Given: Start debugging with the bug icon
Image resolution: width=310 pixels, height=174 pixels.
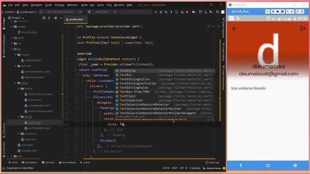Looking at the screenshot, I should tap(161, 12).
